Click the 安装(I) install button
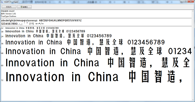Image resolution: width=195 pixels, height=102 pixels. click(24, 7)
